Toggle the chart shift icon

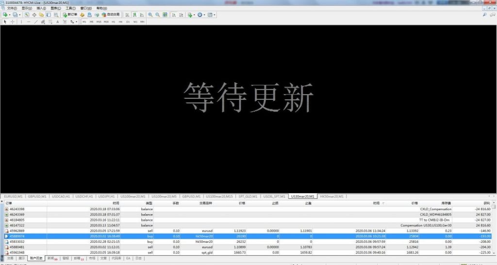(x=181, y=15)
